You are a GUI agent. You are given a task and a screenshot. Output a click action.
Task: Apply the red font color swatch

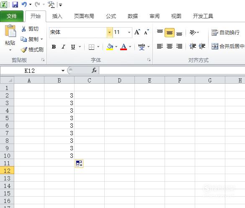coord(124,47)
